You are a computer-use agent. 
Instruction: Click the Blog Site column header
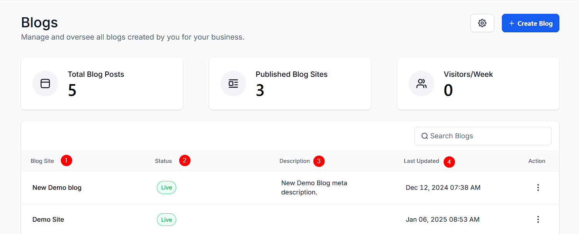[42, 161]
